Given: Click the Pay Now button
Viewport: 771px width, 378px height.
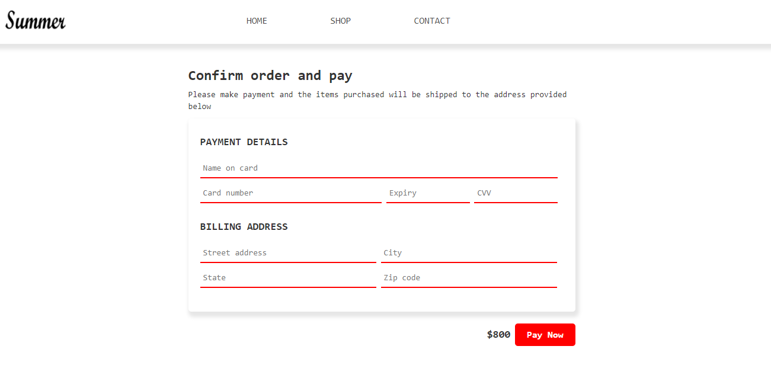Looking at the screenshot, I should point(545,335).
